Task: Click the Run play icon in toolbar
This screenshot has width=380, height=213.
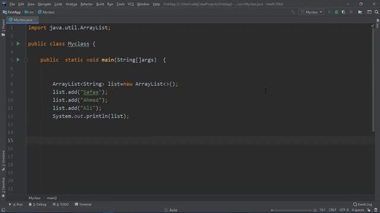Action: pos(329,12)
